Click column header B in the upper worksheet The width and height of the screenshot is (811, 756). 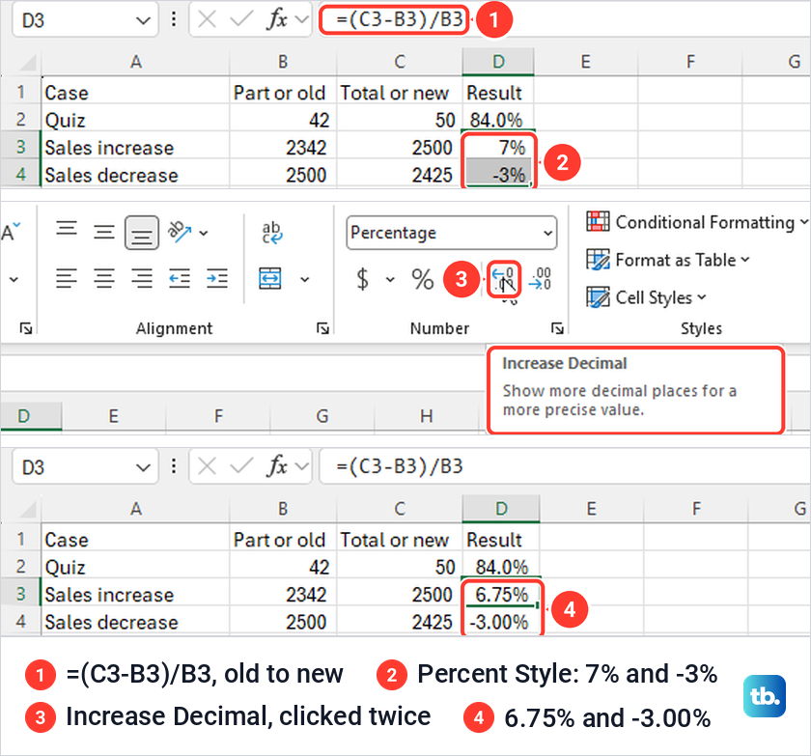click(283, 62)
